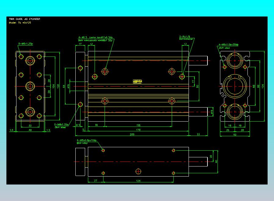Click the 120 height dimension in left view
The width and height of the screenshot is (274, 201).
pos(58,86)
